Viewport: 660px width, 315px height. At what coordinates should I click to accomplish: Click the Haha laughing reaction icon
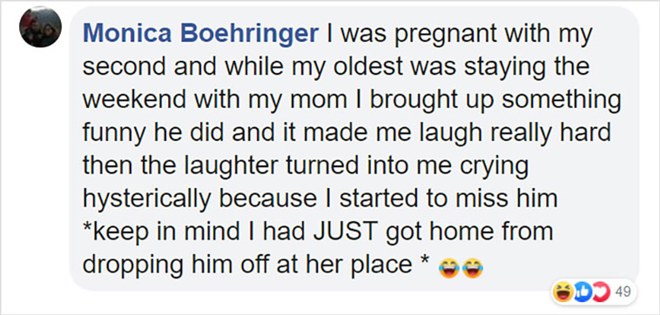563,291
